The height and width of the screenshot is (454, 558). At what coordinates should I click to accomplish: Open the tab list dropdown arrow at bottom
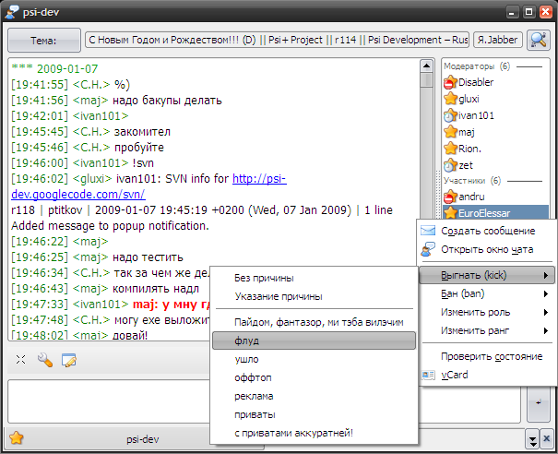click(x=532, y=438)
